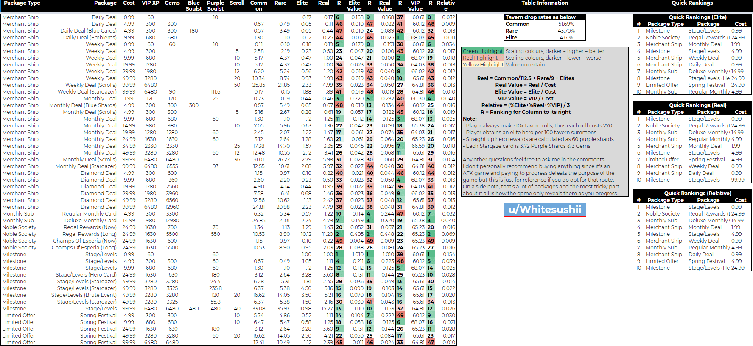Image resolution: width=753 pixels, height=346 pixels.
Task: Select the "Tavern drop rates as below" title
Action: click(540, 17)
